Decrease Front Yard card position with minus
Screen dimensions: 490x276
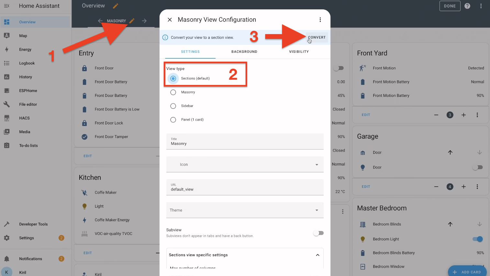point(436,115)
